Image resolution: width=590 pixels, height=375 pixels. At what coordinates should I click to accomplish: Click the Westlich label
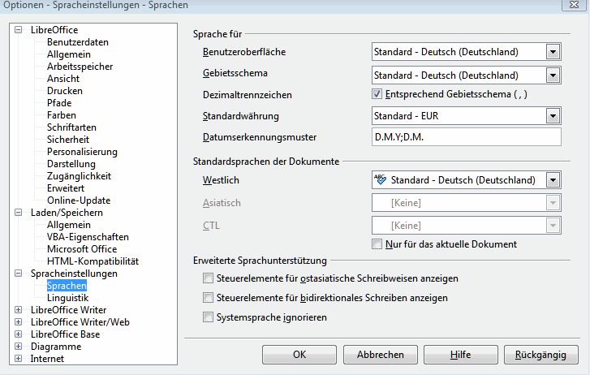[221, 180]
